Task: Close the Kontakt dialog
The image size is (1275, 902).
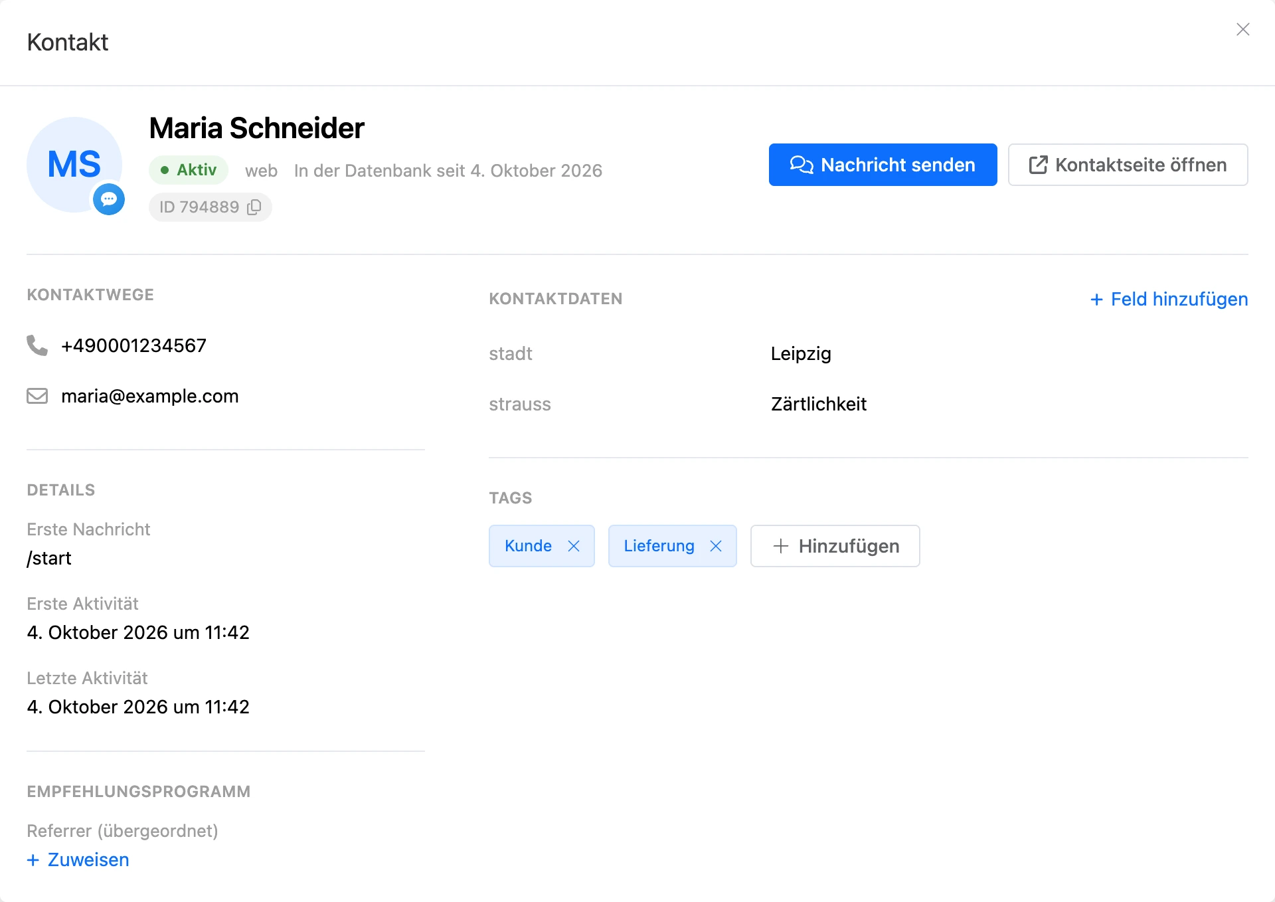Action: coord(1243,29)
